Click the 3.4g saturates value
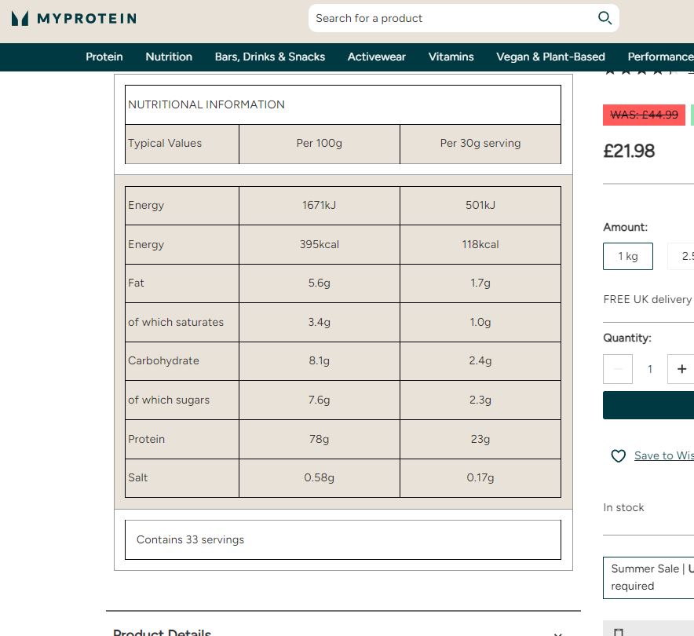The width and height of the screenshot is (694, 636). click(319, 322)
